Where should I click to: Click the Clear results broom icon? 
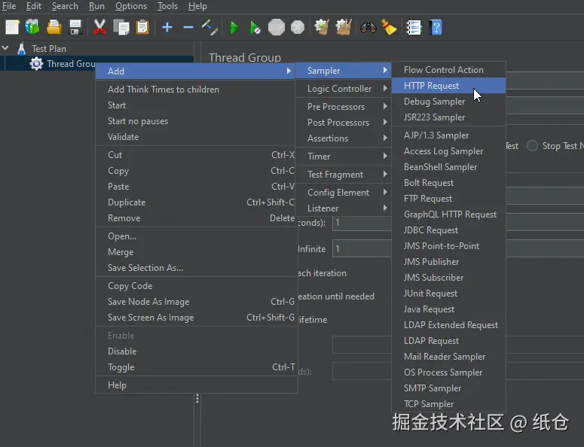click(x=322, y=27)
